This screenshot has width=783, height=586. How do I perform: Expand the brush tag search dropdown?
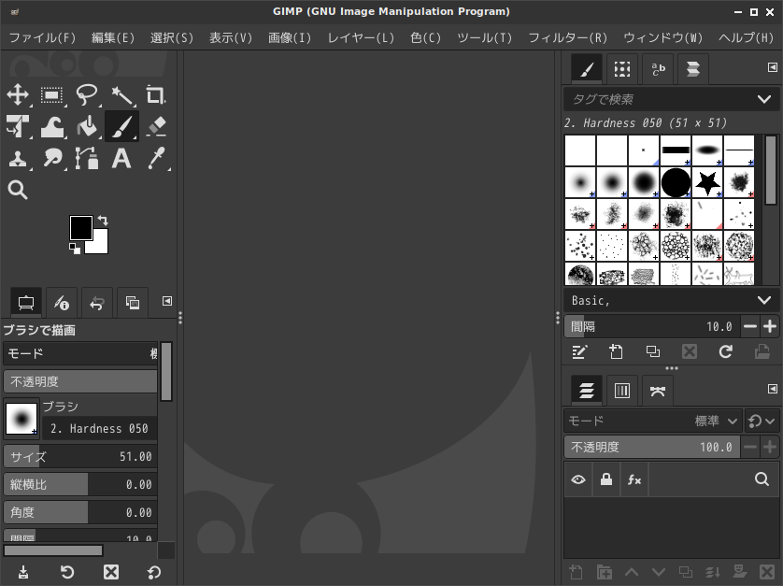tap(763, 99)
